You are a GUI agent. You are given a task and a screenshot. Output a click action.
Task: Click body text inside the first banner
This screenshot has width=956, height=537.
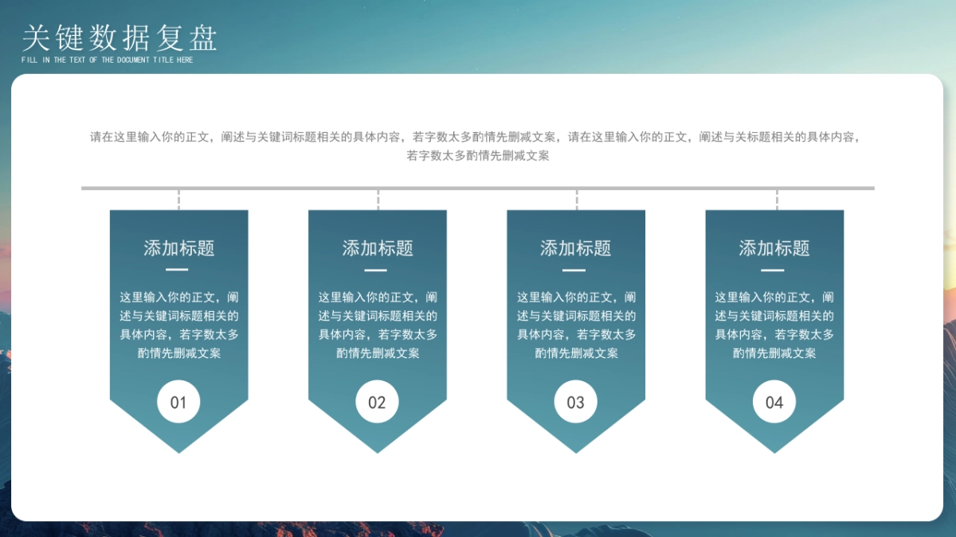coord(178,325)
